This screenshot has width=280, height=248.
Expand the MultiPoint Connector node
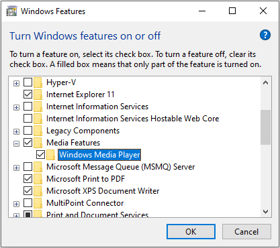click(x=16, y=204)
